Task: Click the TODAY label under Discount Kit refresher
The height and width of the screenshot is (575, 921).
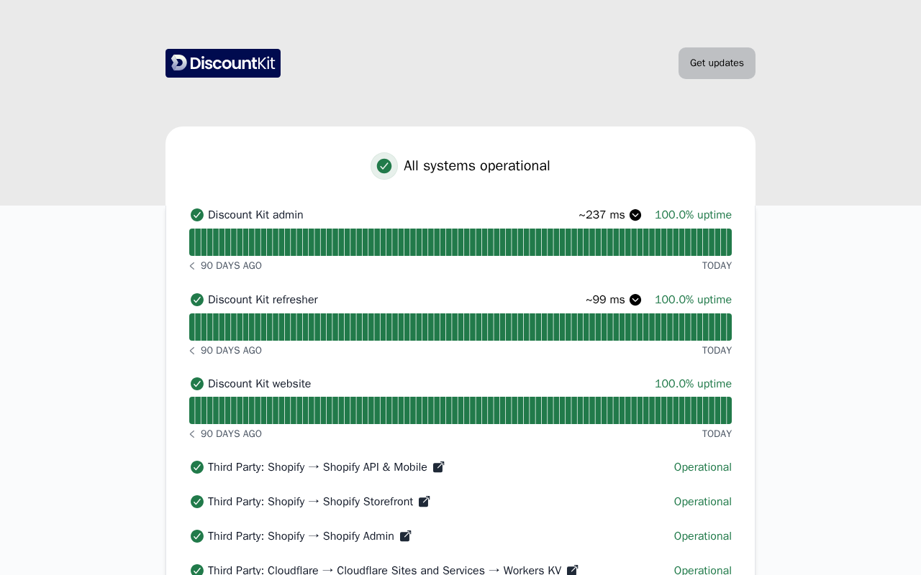Action: click(717, 351)
